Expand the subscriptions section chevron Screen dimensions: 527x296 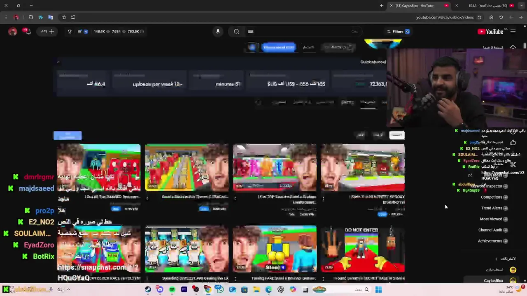(x=496, y=259)
